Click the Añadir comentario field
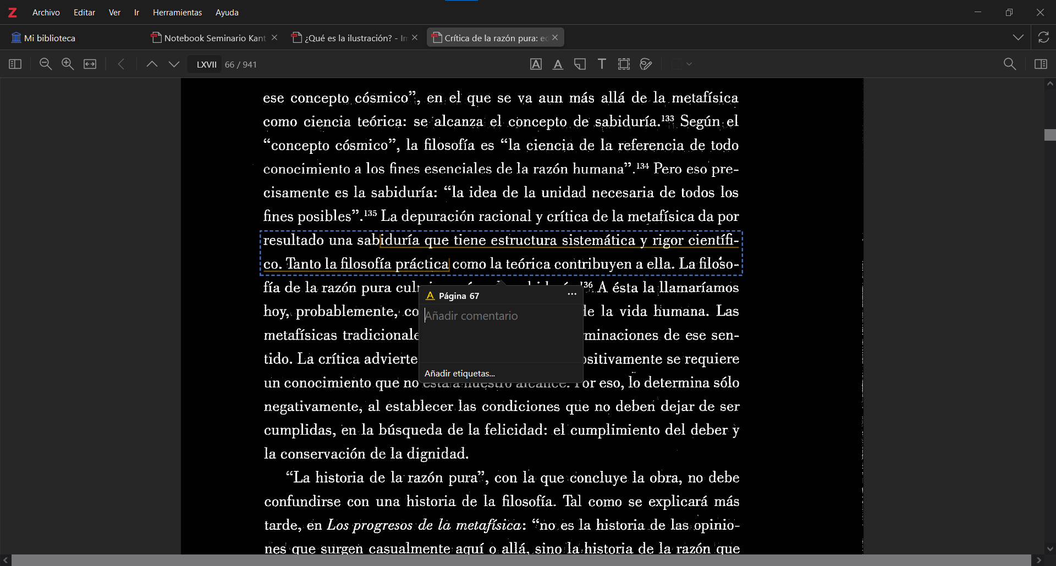 pyautogui.click(x=501, y=332)
